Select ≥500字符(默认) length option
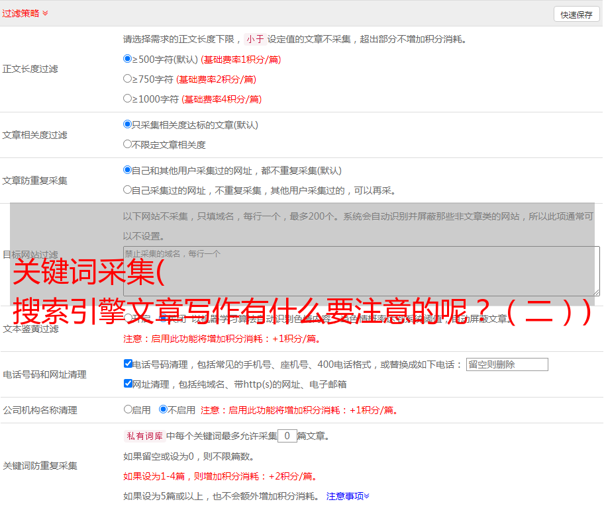Screen dimensions: 604x508 coord(127,58)
